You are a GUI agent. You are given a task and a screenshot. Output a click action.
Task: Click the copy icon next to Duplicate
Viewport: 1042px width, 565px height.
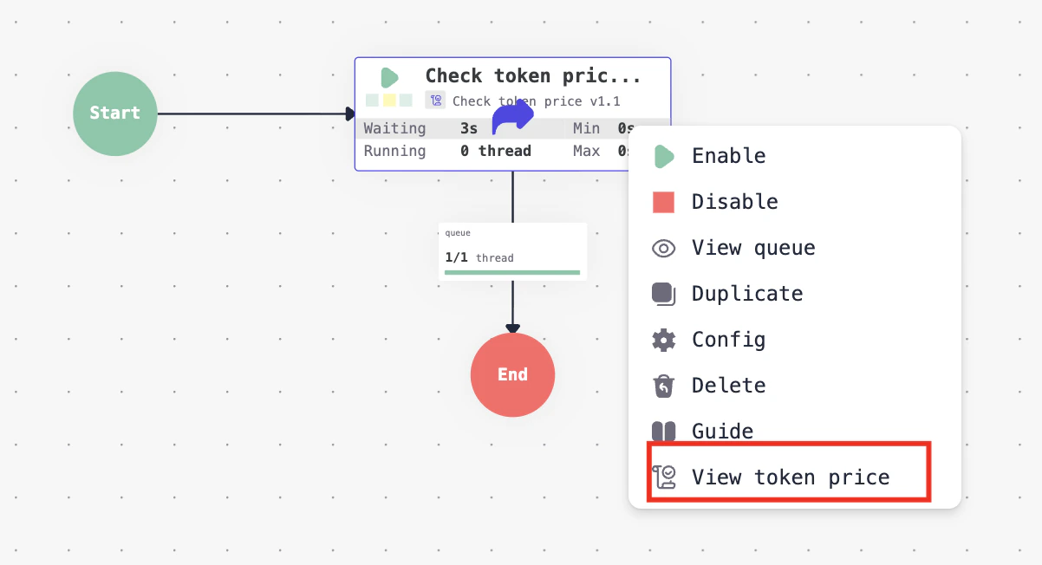tap(663, 293)
